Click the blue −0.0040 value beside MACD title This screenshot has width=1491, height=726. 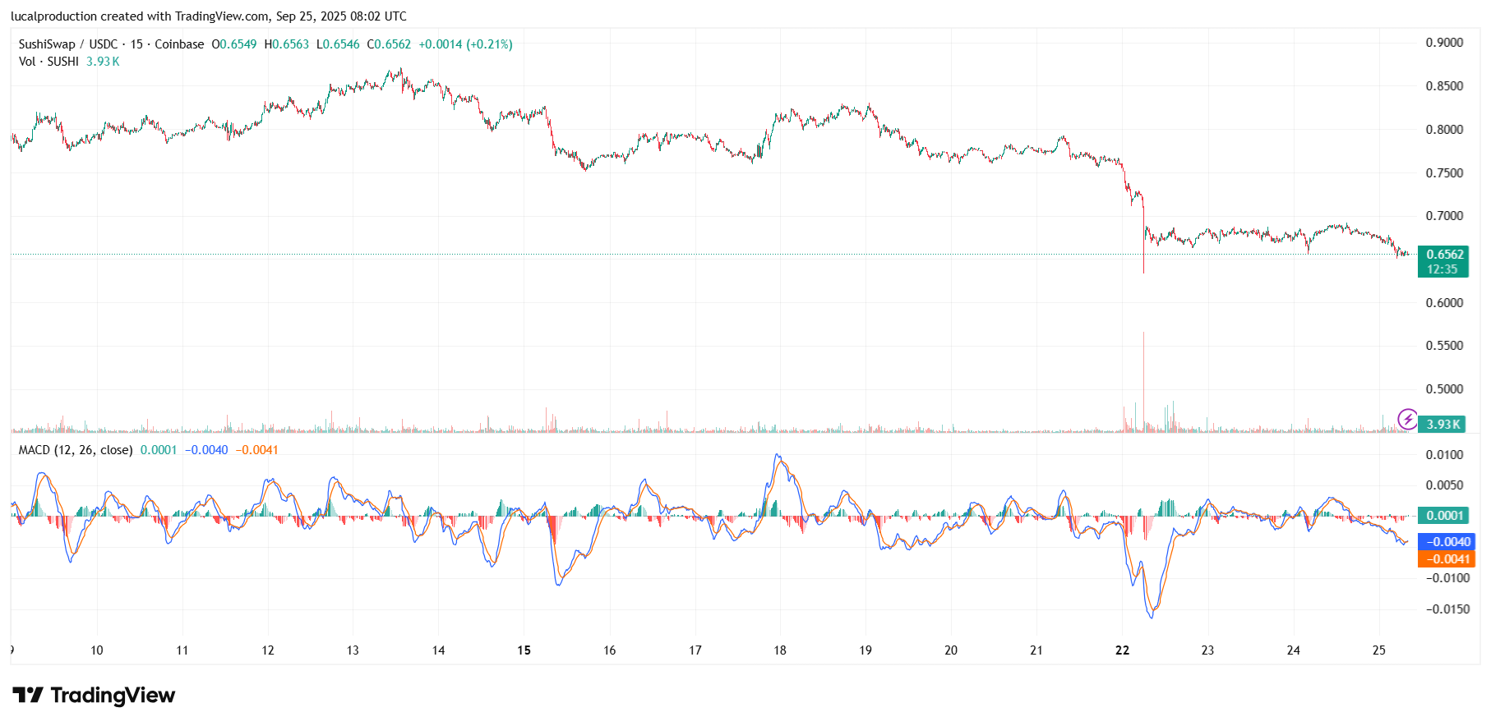(206, 450)
